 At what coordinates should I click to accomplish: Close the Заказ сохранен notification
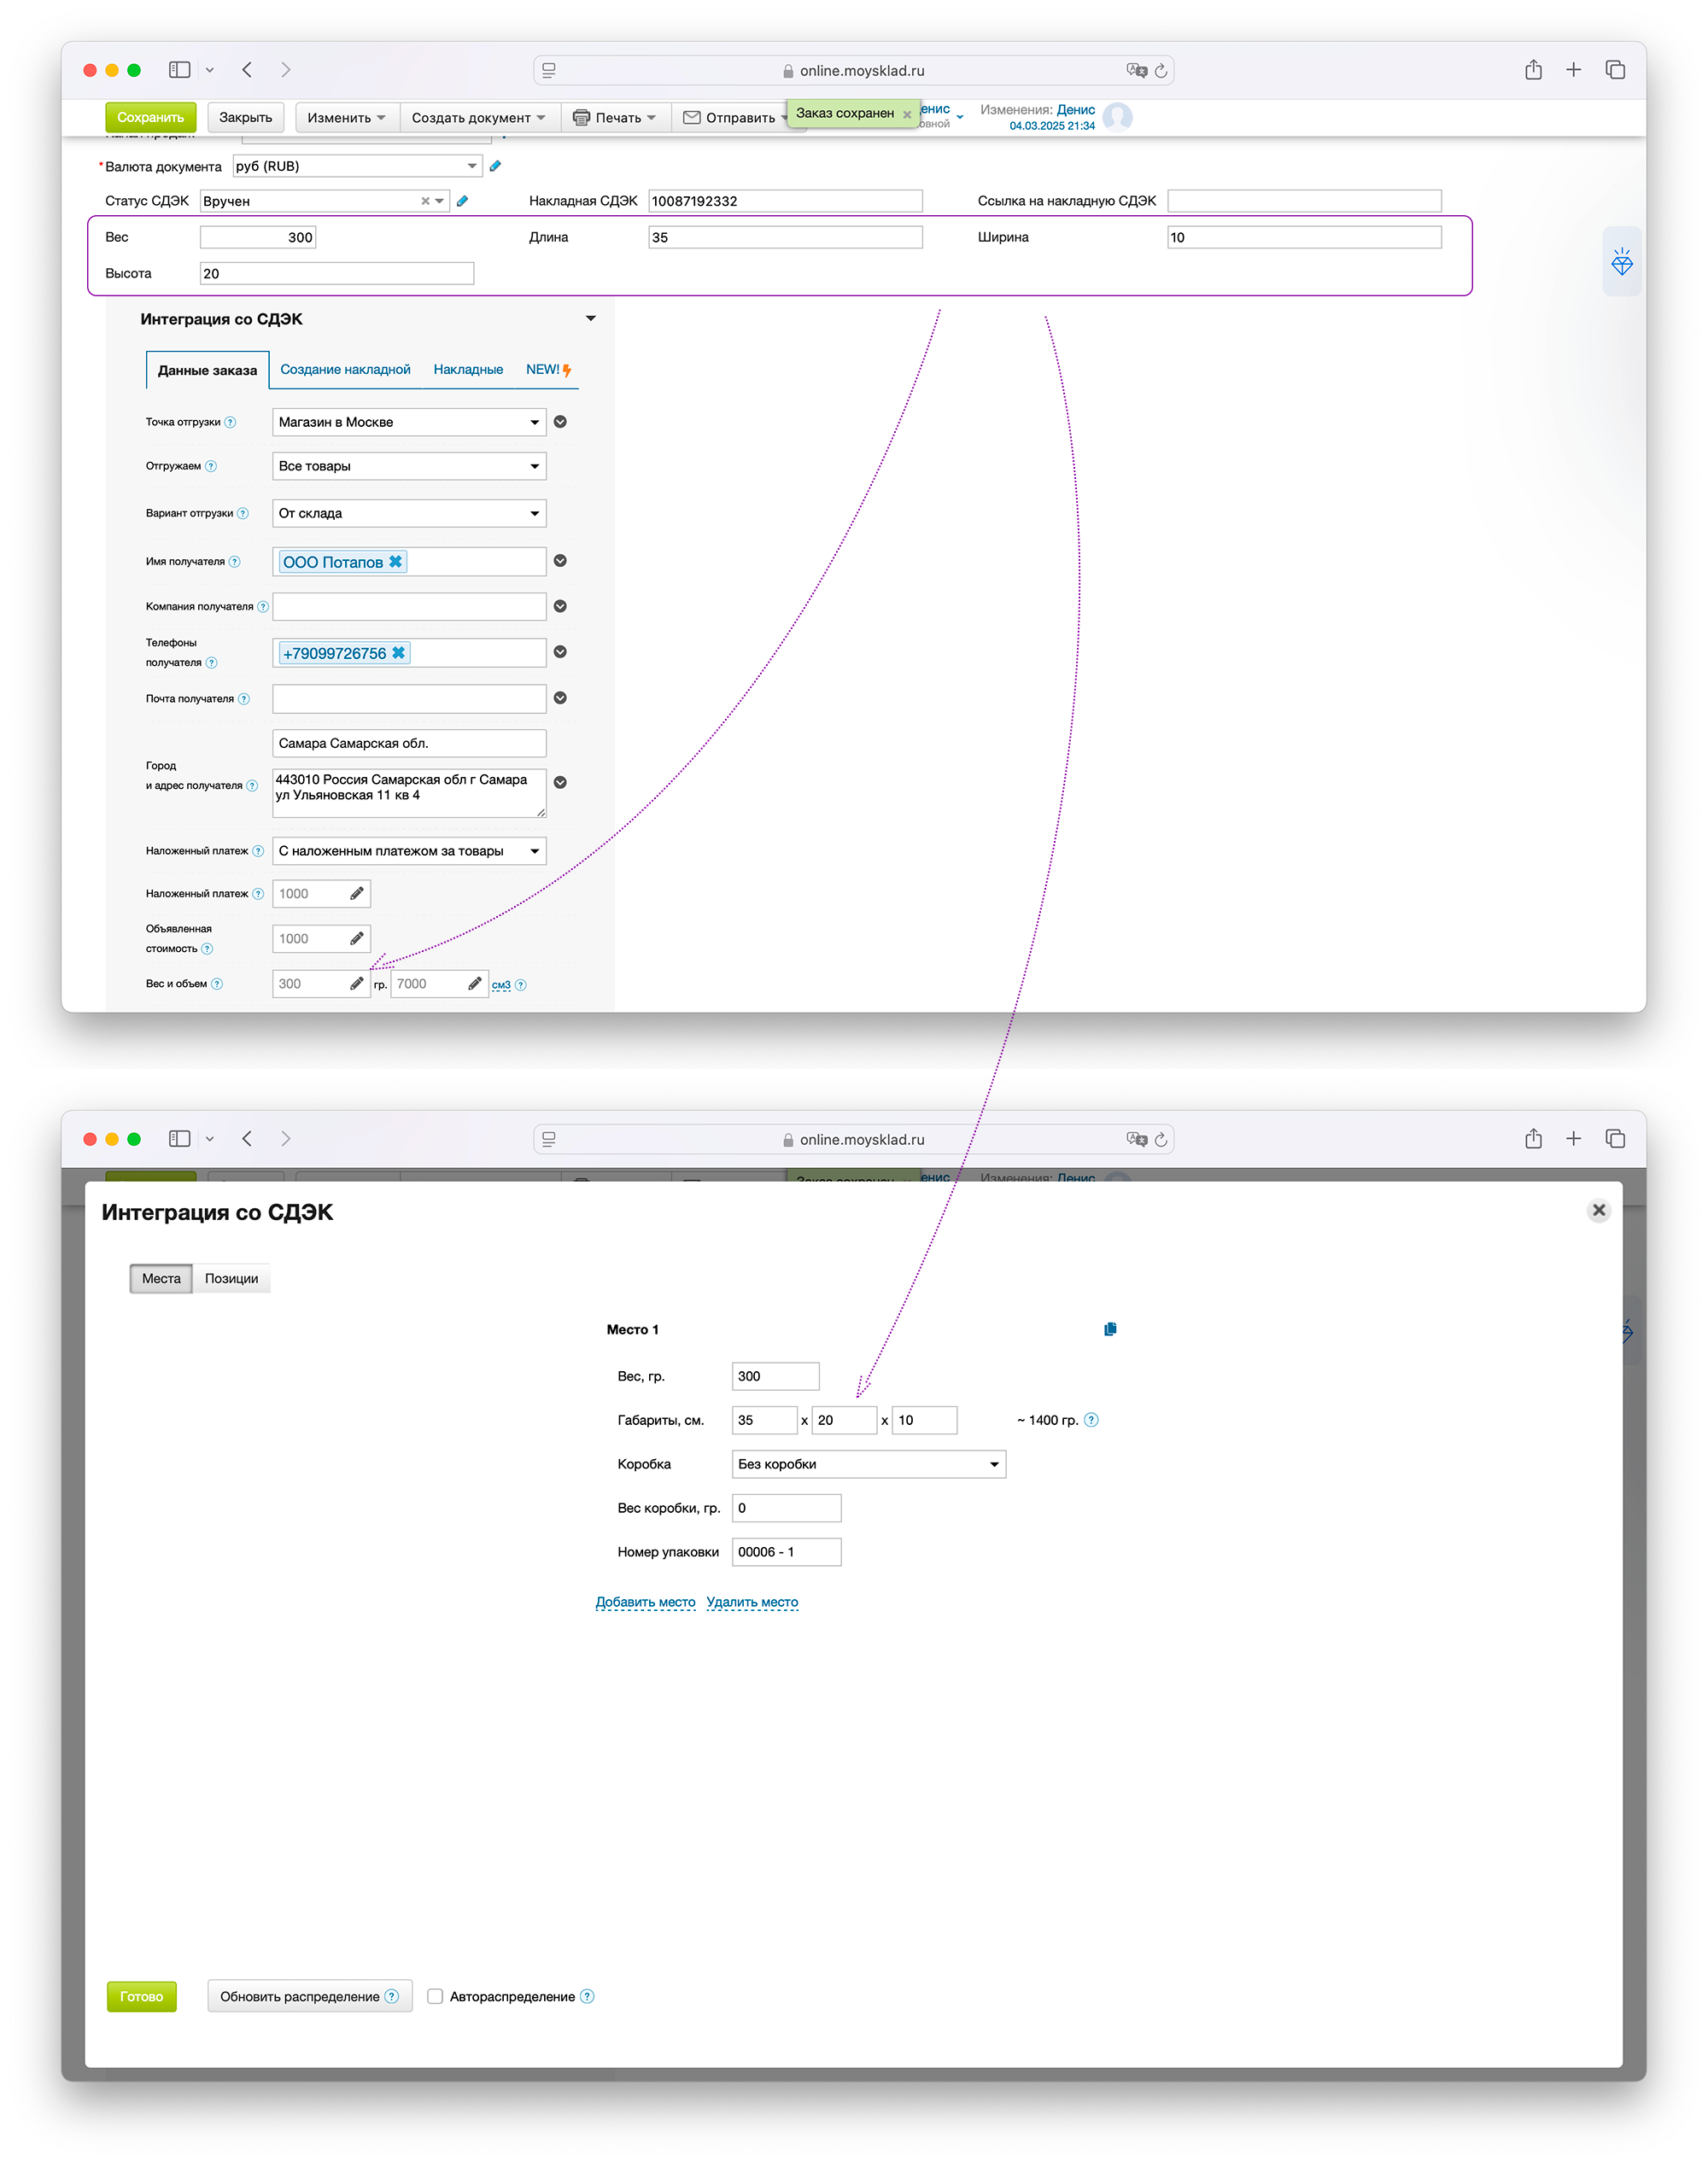907,115
